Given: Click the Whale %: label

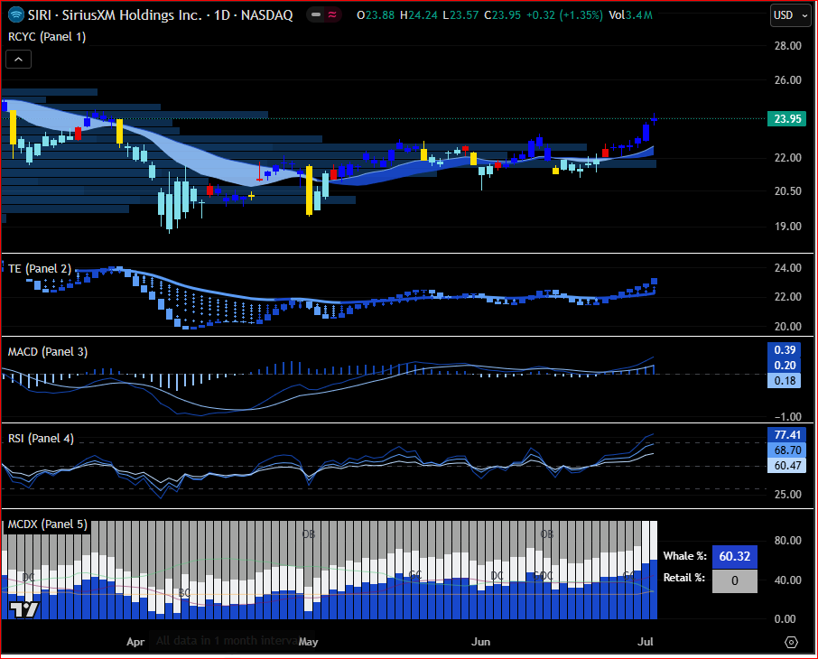Looking at the screenshot, I should click(x=684, y=556).
